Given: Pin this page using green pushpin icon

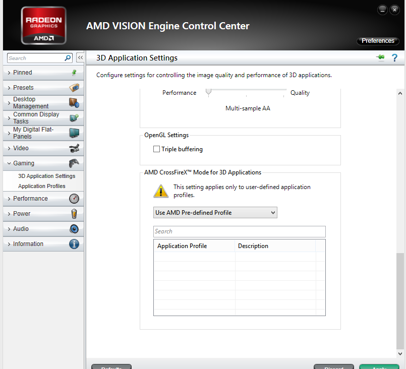Looking at the screenshot, I should coord(380,57).
